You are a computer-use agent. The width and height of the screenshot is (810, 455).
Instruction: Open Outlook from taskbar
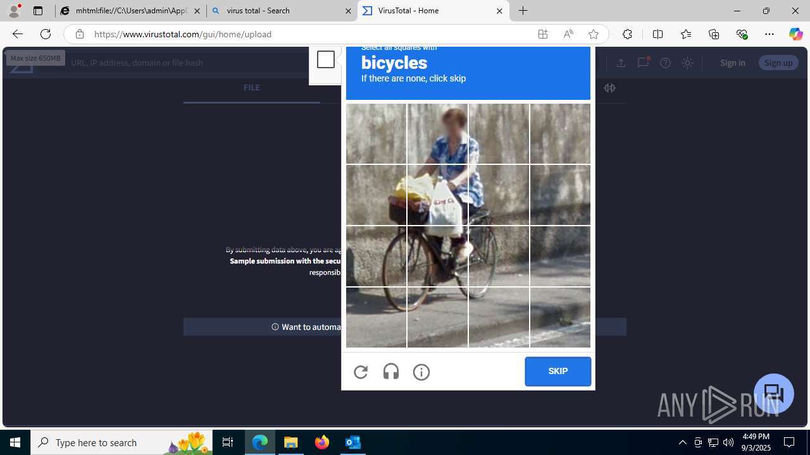(x=353, y=442)
